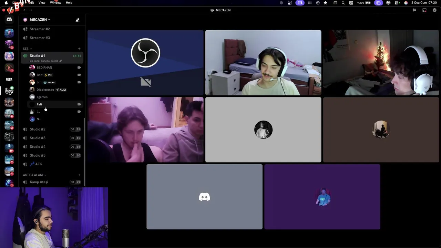Open the Discord help question mark icon

click(x=434, y=10)
